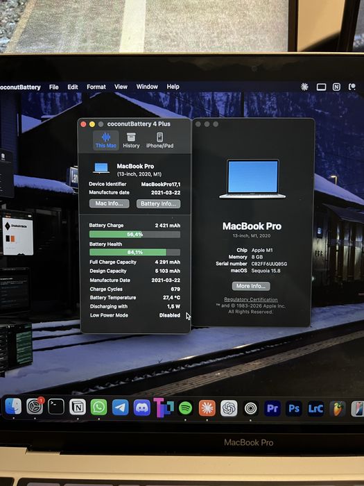
Task: Open Spotify from the dock
Action: point(185,408)
